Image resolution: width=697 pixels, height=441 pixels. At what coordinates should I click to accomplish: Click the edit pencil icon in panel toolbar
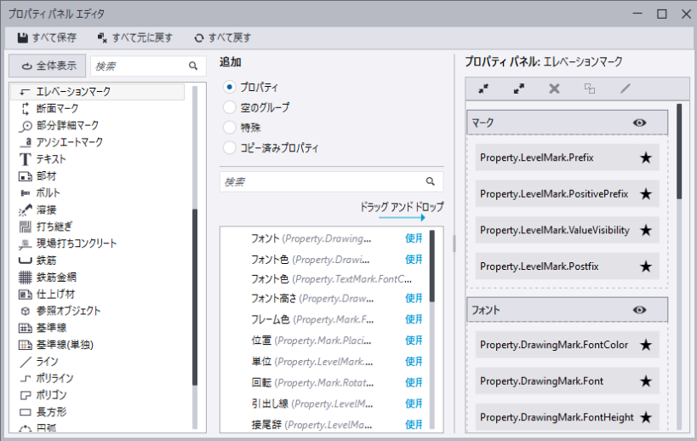[625, 89]
